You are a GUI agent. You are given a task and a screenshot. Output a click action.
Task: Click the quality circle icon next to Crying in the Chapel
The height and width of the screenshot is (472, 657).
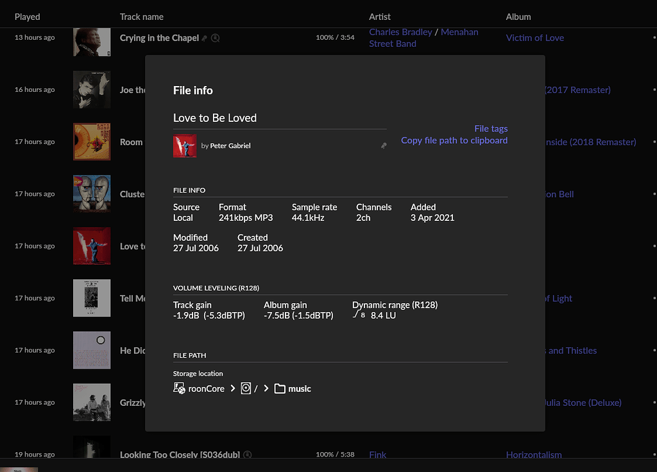(215, 38)
